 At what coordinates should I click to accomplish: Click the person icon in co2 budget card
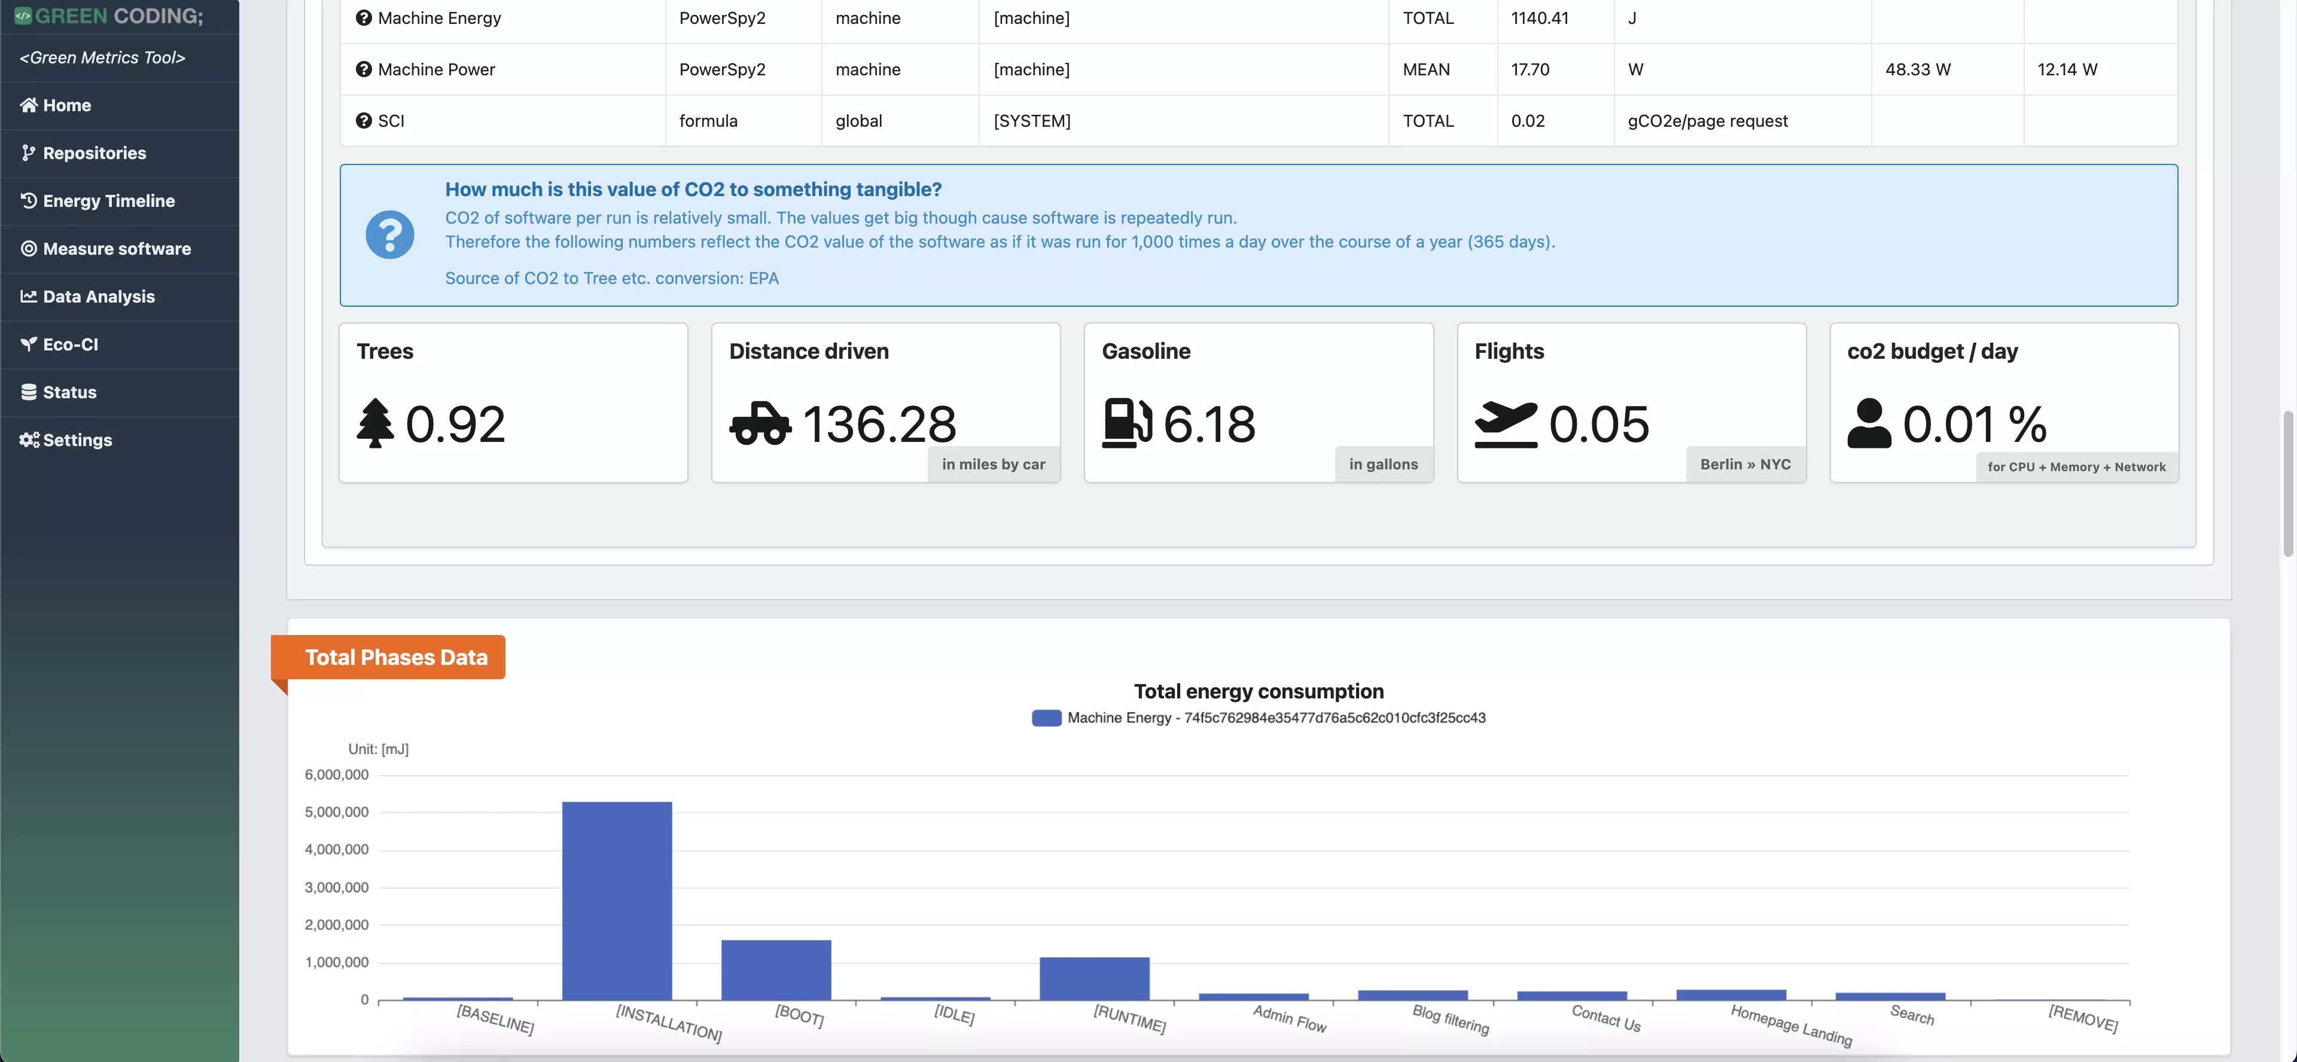(1869, 423)
